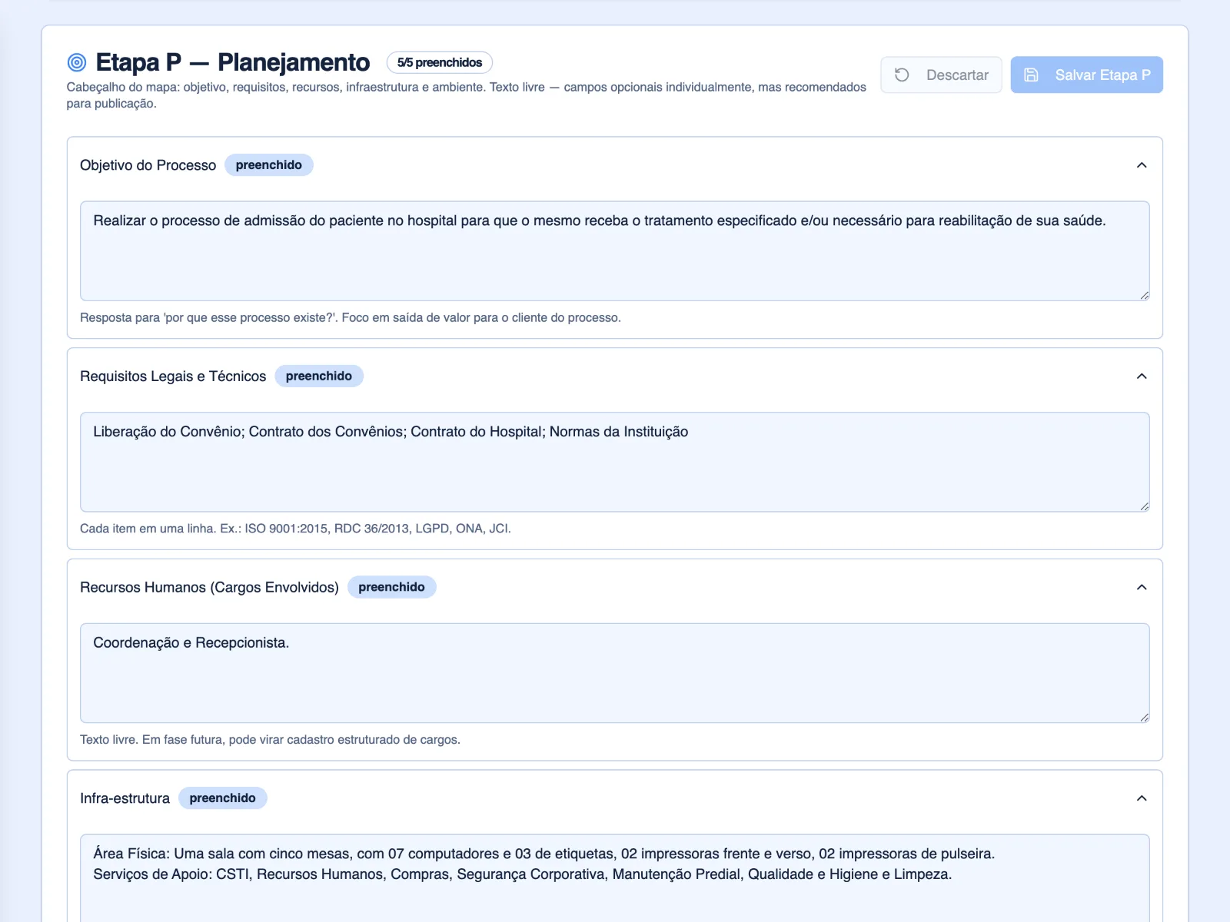
Task: Collapse the Recursos Humanos section chevron
Action: [x=1142, y=587]
